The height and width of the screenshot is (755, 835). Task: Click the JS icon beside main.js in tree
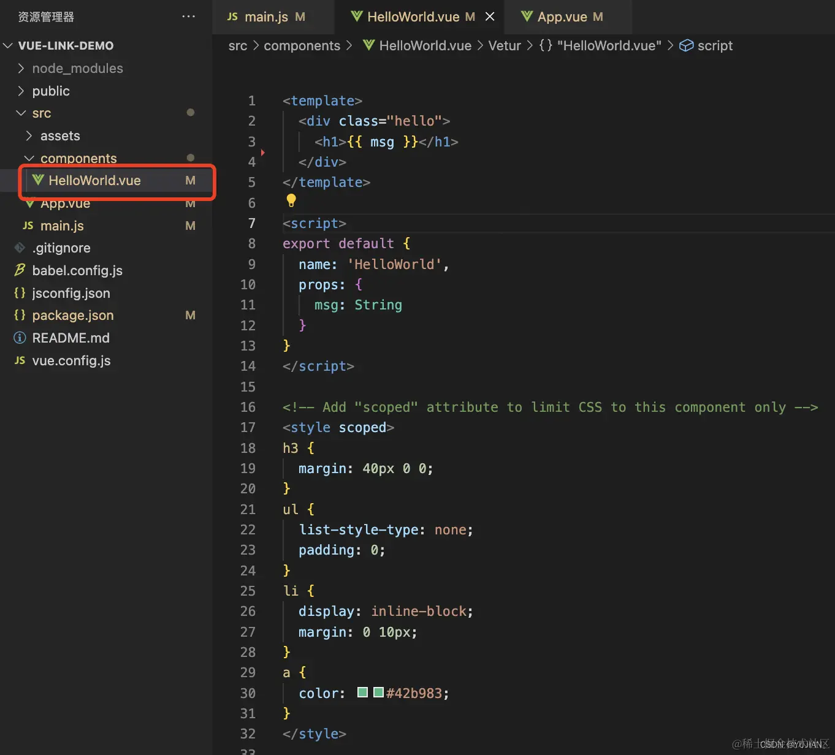(x=28, y=226)
